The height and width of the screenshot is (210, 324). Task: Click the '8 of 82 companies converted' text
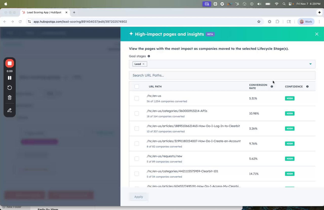click(x=164, y=147)
